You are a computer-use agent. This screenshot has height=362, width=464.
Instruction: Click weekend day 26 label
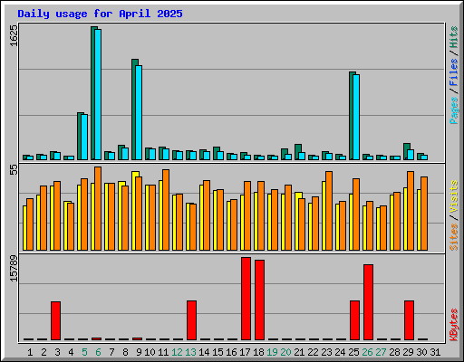pos(367,352)
